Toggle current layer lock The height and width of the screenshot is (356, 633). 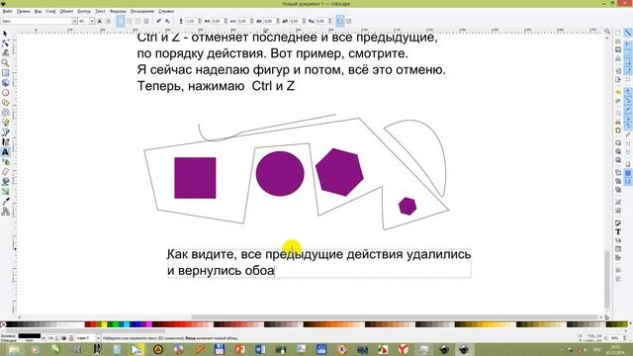[70, 338]
